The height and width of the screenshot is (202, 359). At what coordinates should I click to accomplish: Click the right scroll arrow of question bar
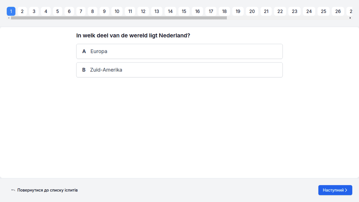click(x=350, y=18)
